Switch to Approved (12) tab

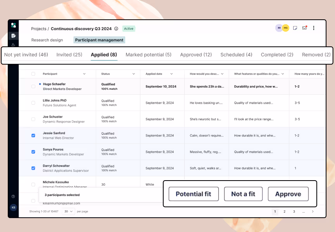click(x=196, y=55)
